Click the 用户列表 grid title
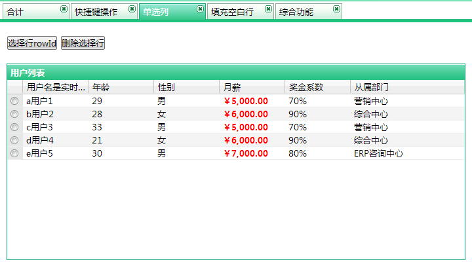This screenshot has width=472, height=264. point(28,73)
